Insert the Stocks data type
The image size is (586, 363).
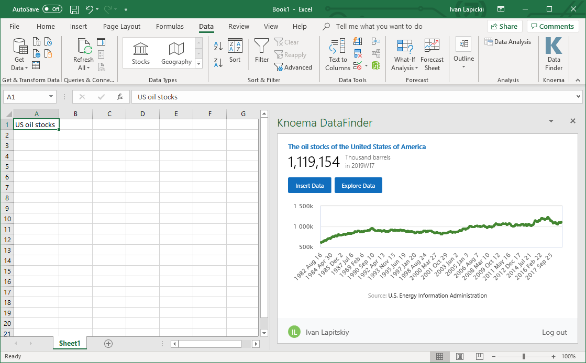(x=140, y=53)
